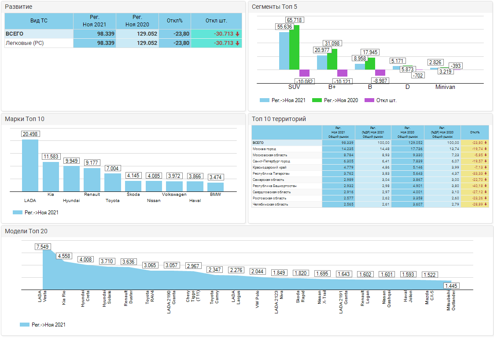
Task: Click the Откл шт. column header
Action: (x=216, y=21)
